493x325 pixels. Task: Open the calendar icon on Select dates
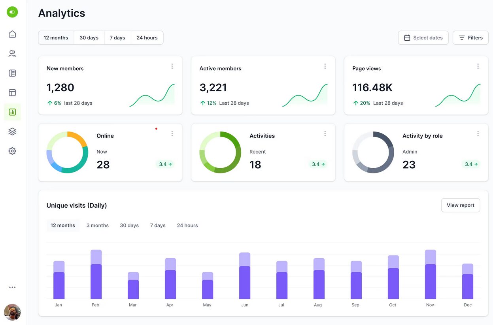(406, 38)
